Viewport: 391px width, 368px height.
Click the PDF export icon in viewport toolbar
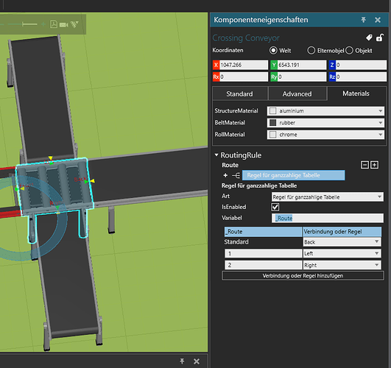coord(54,24)
